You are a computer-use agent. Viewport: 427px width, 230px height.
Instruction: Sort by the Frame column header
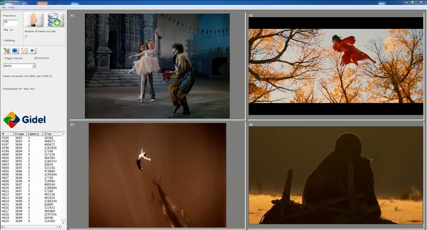pos(20,134)
